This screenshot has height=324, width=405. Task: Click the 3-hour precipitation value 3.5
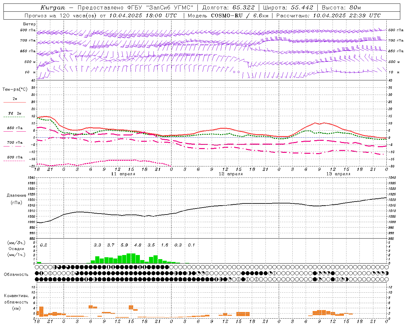[x=151, y=245]
